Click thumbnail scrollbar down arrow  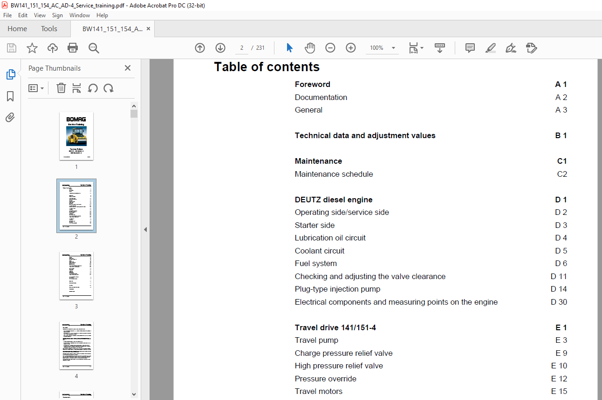[134, 394]
